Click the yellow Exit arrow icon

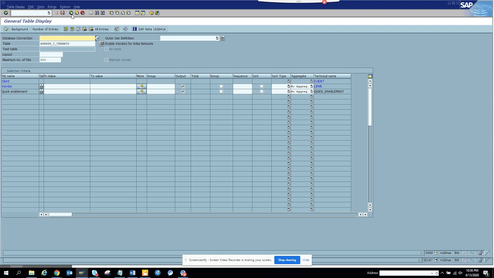click(77, 13)
